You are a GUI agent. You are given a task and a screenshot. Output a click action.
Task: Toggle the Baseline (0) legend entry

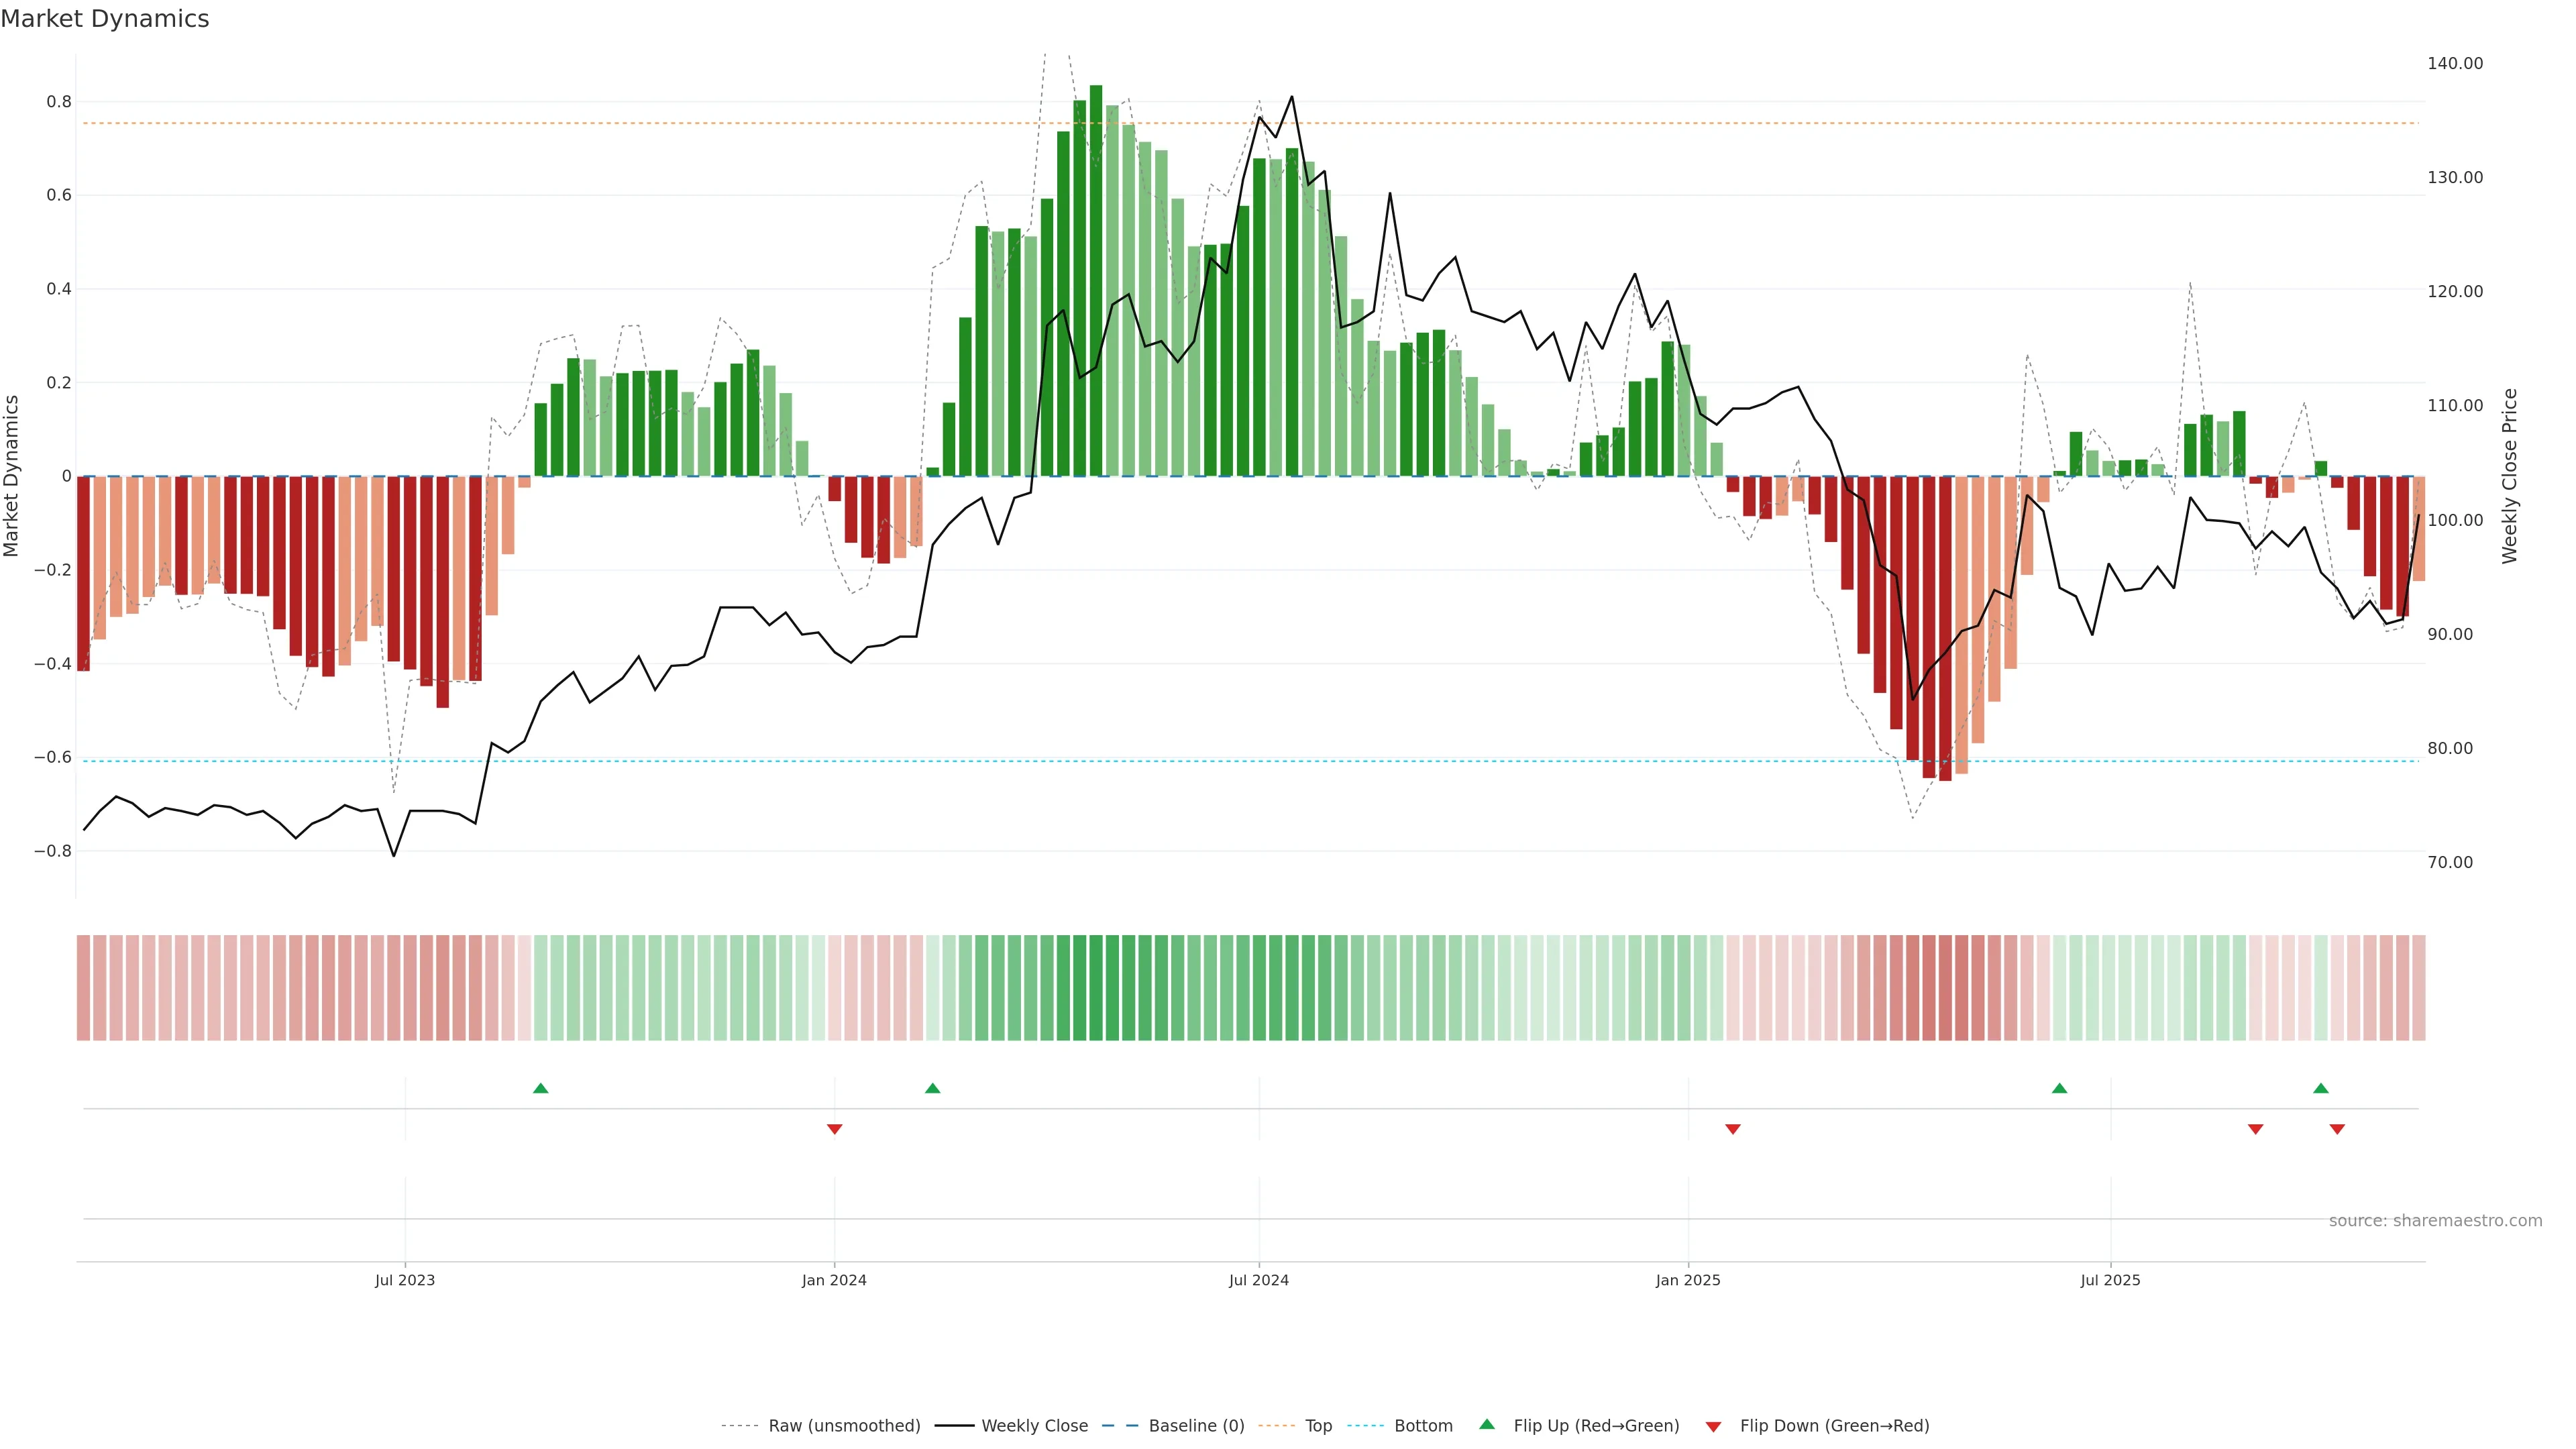[1196, 1426]
